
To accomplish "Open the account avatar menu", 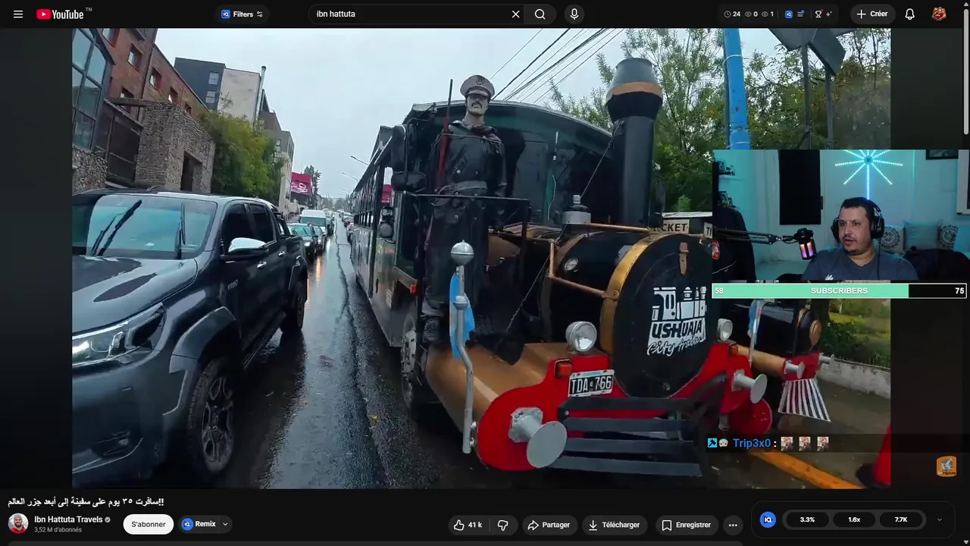I will coord(939,14).
